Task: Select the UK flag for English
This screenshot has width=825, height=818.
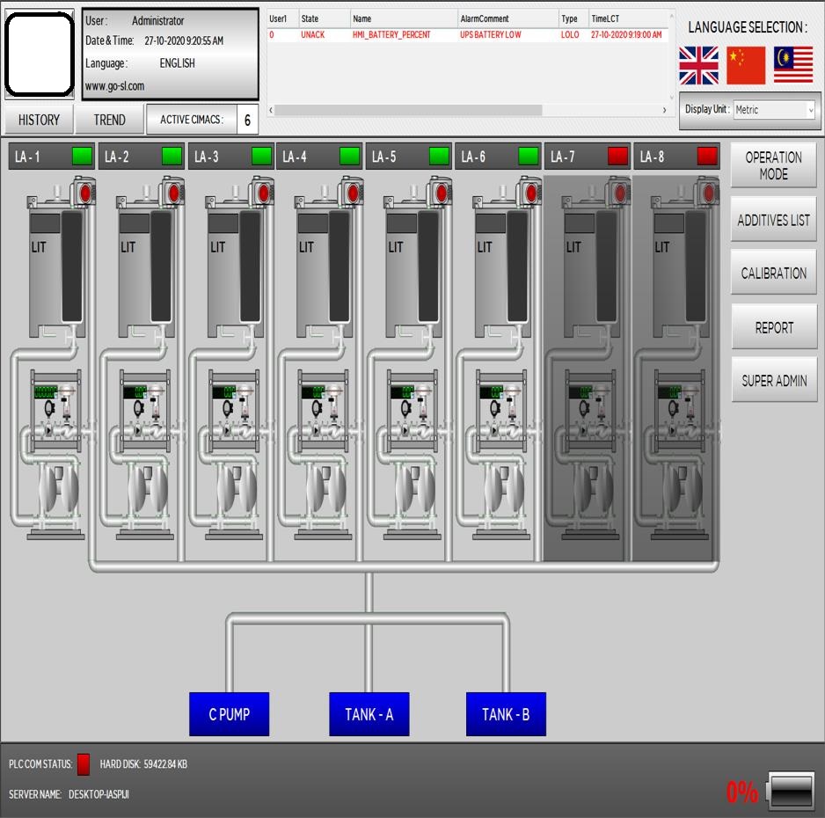Action: coord(698,66)
